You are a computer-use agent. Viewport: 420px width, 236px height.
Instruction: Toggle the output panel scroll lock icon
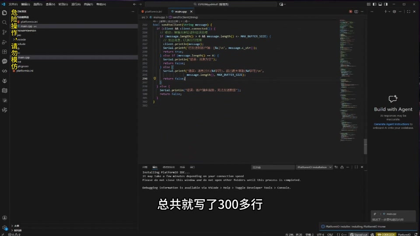[x=342, y=167]
